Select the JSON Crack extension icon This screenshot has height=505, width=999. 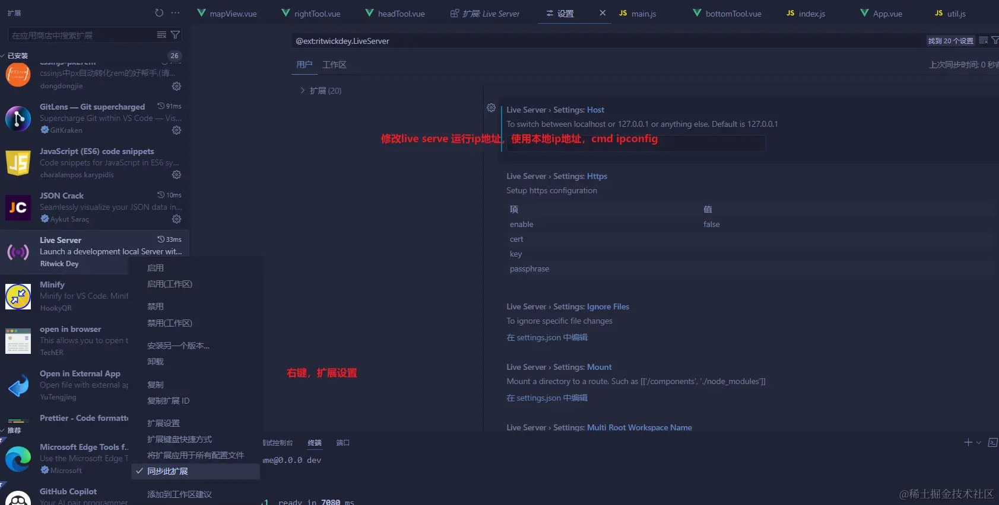tap(18, 207)
